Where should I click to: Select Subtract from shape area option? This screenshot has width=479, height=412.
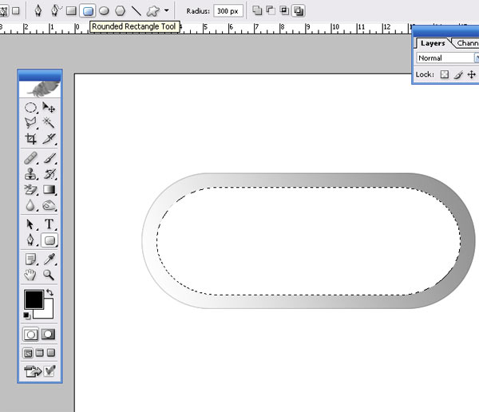click(271, 11)
